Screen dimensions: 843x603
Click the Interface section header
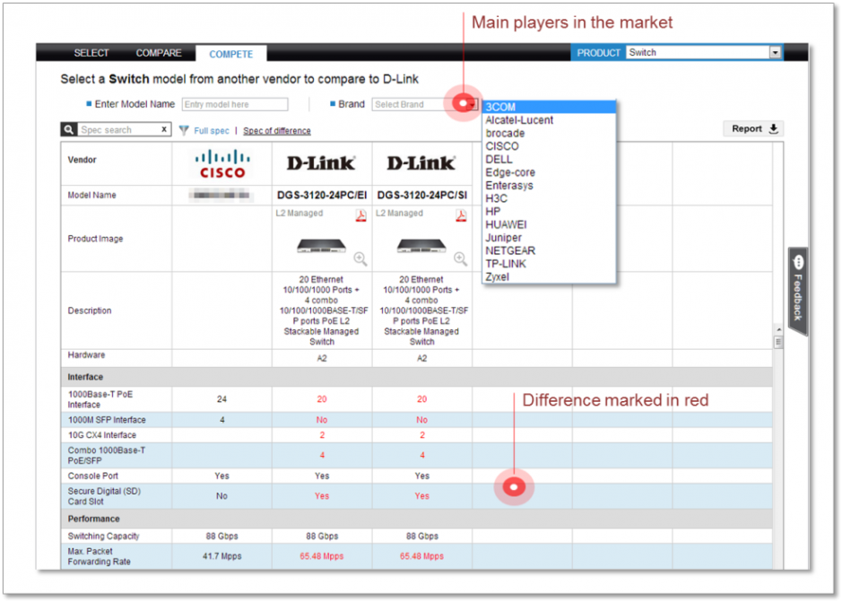click(x=417, y=377)
